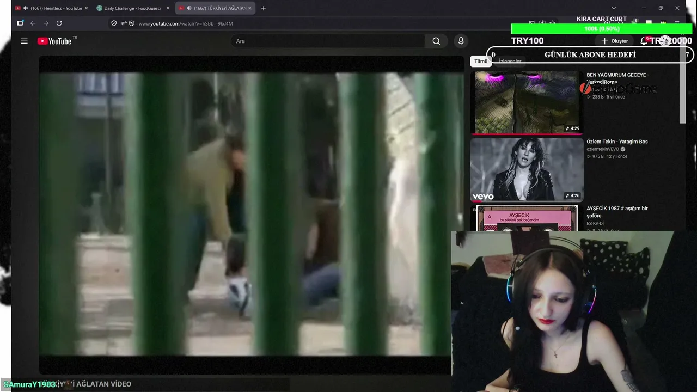View the tracking protection shield

[114, 23]
